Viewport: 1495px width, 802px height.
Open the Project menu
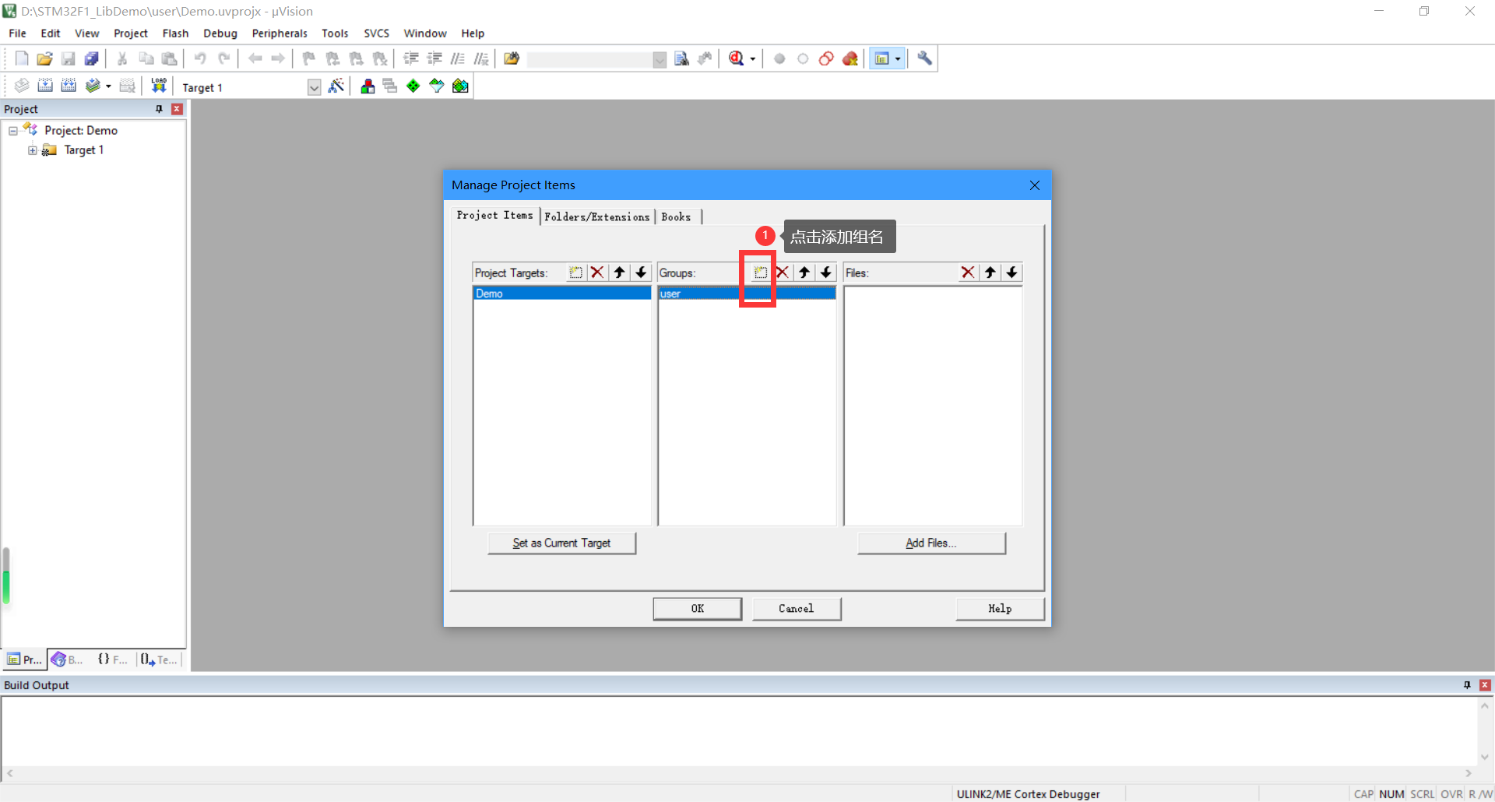pos(131,33)
